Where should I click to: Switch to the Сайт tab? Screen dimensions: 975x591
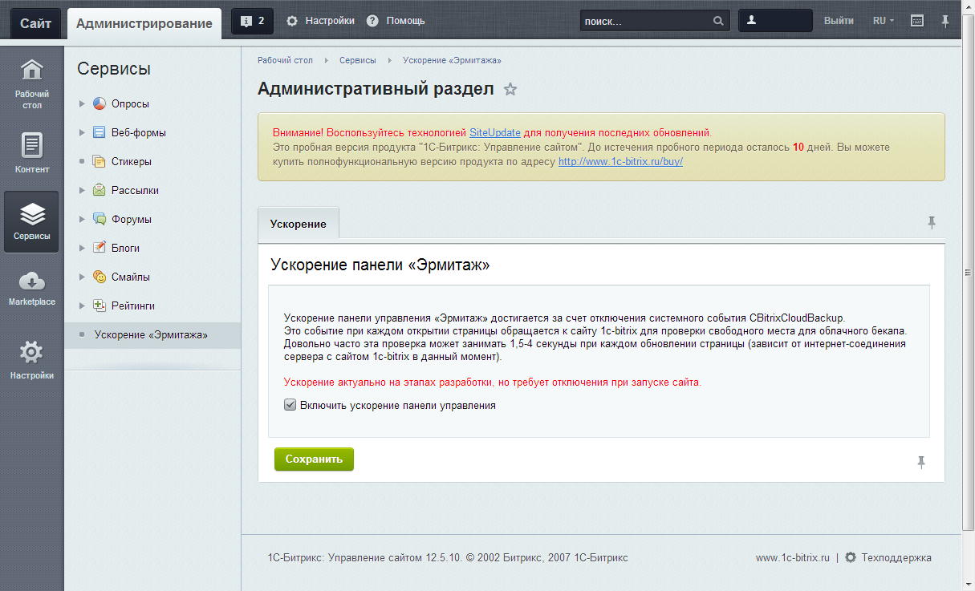[35, 22]
